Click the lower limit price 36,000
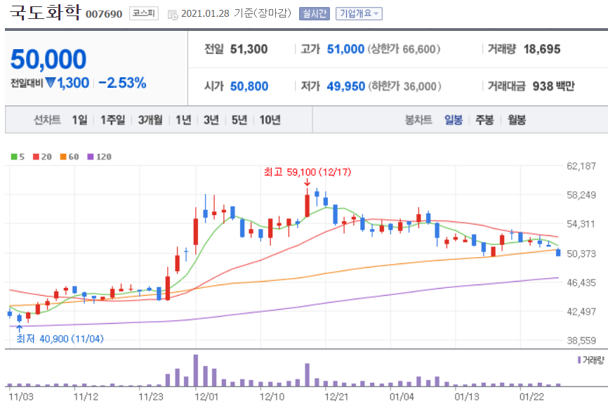Image resolution: width=608 pixels, height=406 pixels. 420,86
